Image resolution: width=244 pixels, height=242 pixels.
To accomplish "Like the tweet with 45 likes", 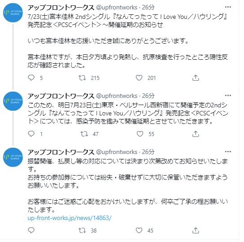I will (139, 230).
